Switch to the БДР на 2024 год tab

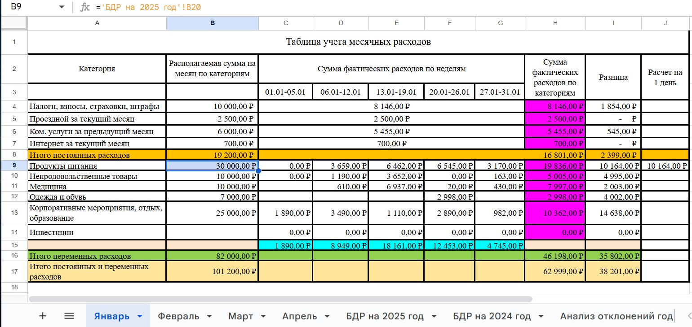pos(492,316)
